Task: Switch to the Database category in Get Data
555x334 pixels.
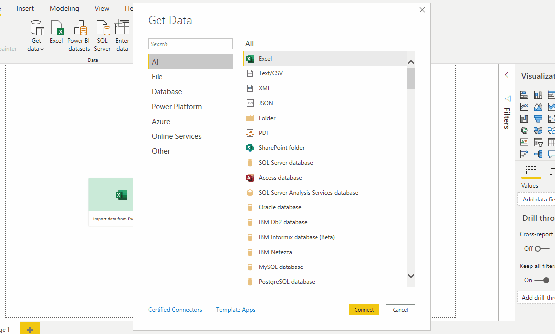Action: coord(166,91)
